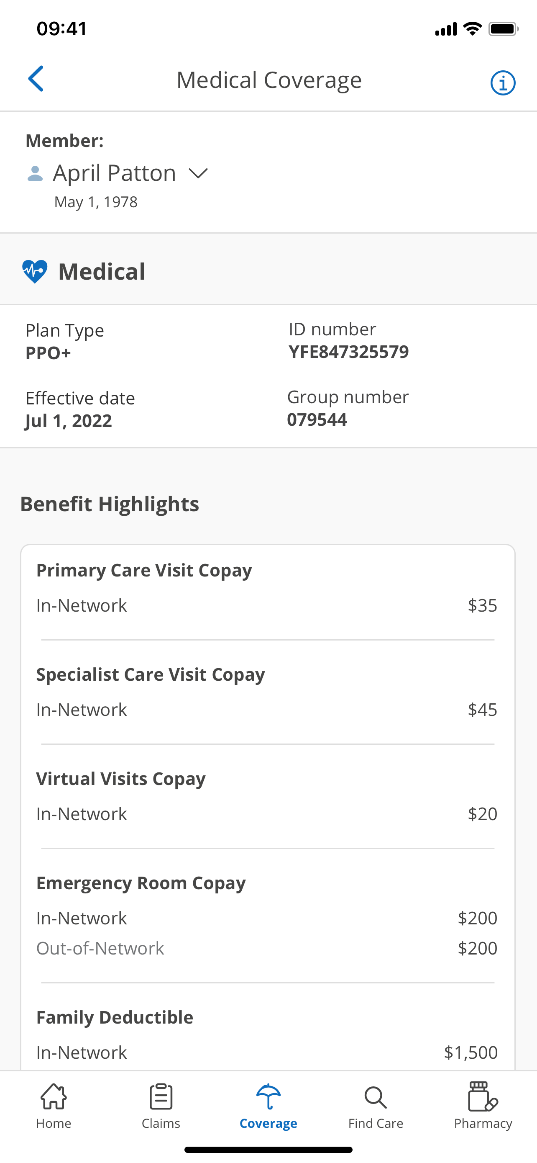Viewport: 537px width, 1163px height.
Task: Tap the member avatar icon
Action: pyautogui.click(x=35, y=174)
